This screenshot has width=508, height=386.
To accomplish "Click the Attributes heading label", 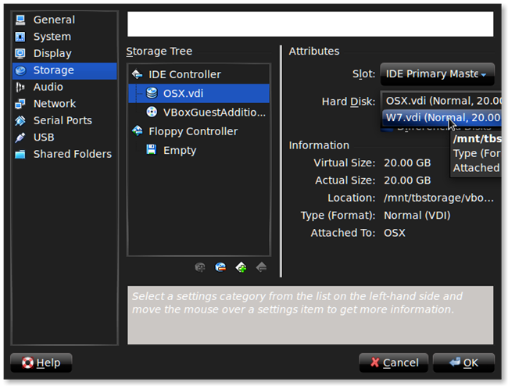I will [x=314, y=51].
